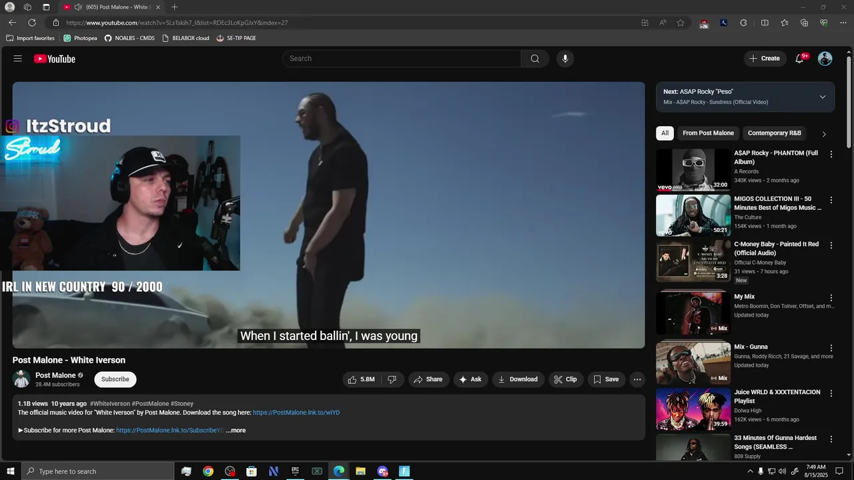Start voice search with the microphone
This screenshot has height=480, width=854.
pos(565,59)
